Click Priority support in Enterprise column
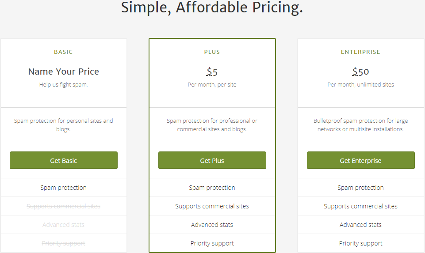425x253 pixels. point(360,243)
